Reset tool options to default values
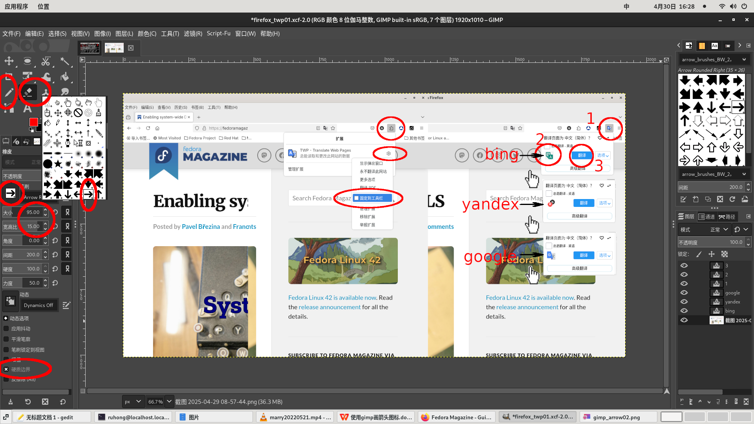The height and width of the screenshot is (424, 754). pos(63,402)
